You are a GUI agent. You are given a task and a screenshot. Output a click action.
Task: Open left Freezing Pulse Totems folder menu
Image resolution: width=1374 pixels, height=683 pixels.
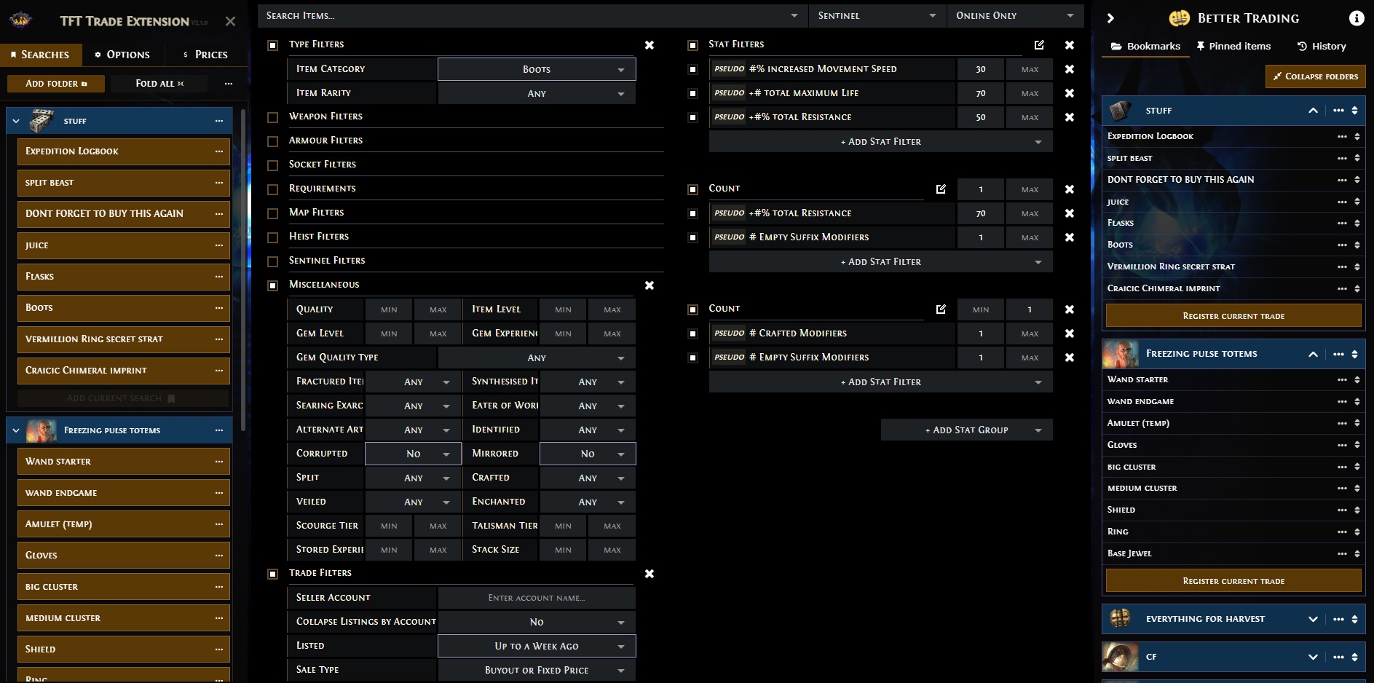(x=219, y=430)
